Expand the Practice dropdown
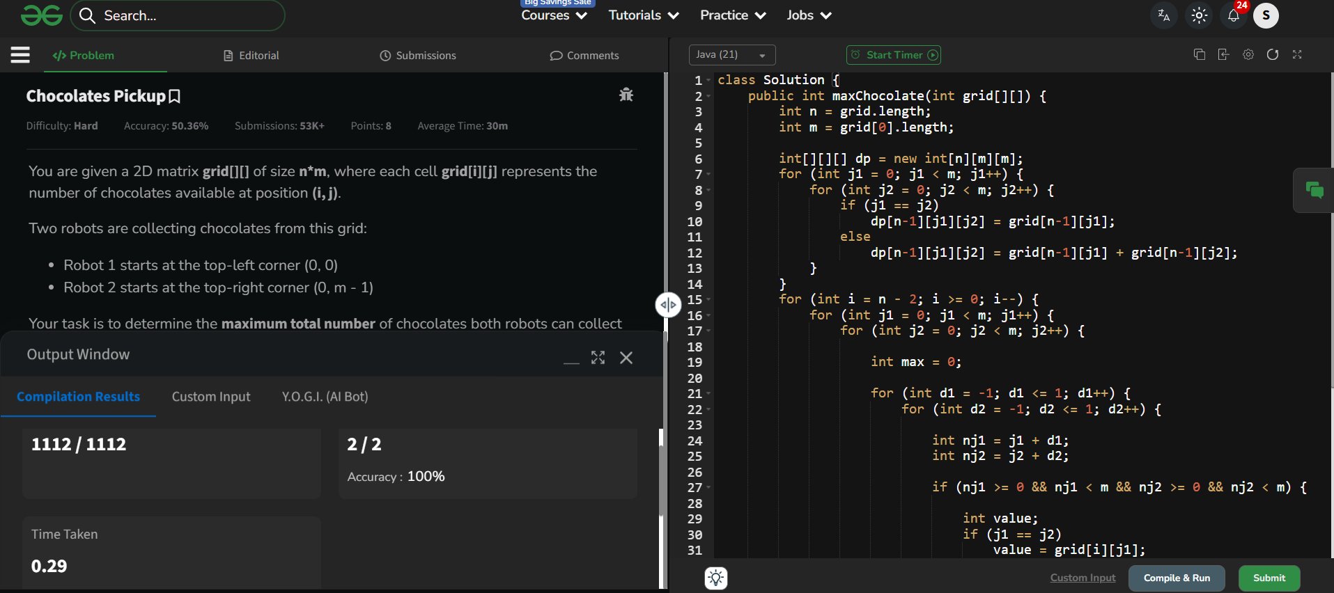The width and height of the screenshot is (1334, 593). [x=732, y=15]
